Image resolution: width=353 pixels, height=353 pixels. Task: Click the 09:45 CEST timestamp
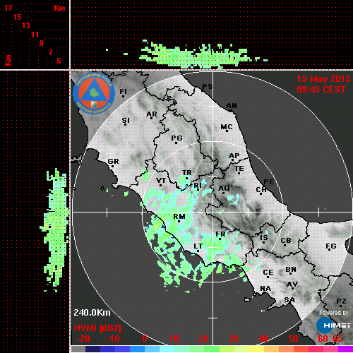point(321,90)
